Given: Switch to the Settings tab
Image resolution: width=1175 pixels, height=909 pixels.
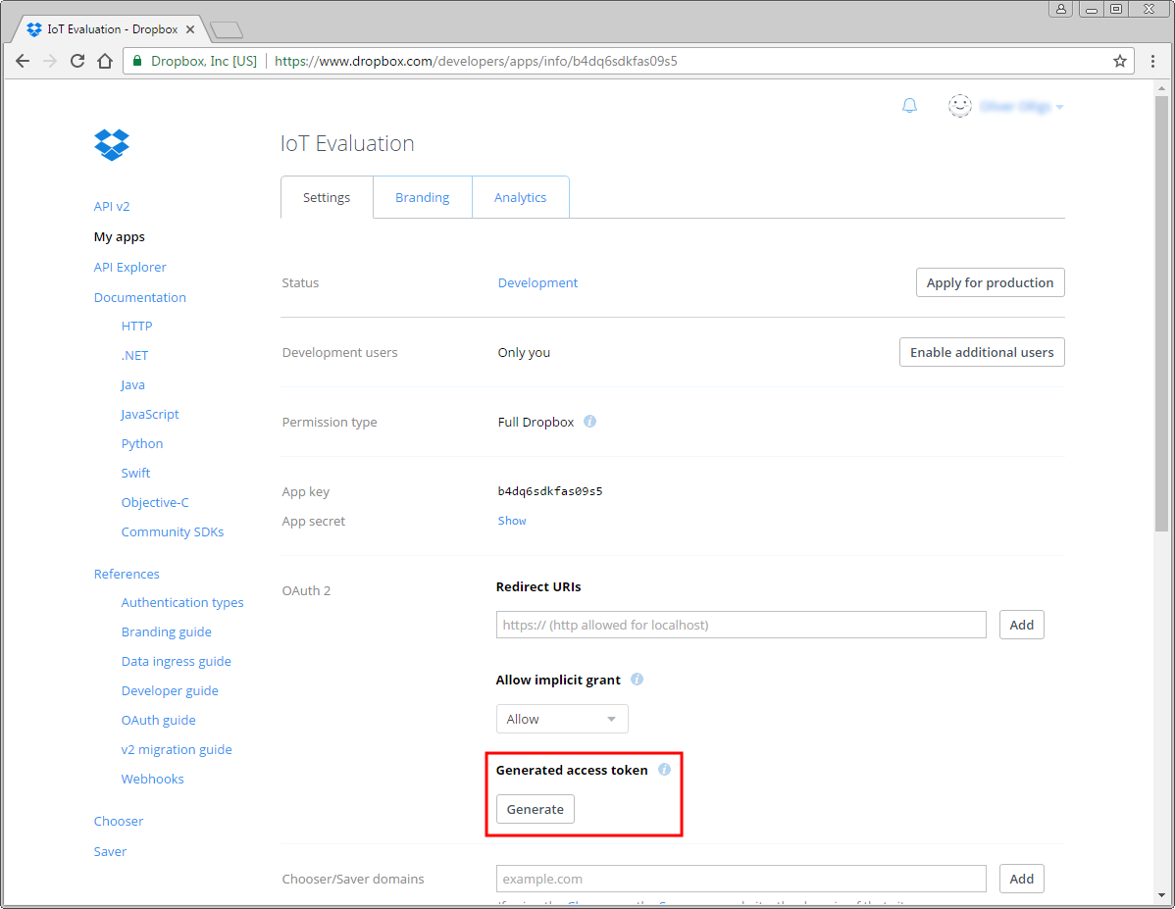Looking at the screenshot, I should click(x=327, y=197).
